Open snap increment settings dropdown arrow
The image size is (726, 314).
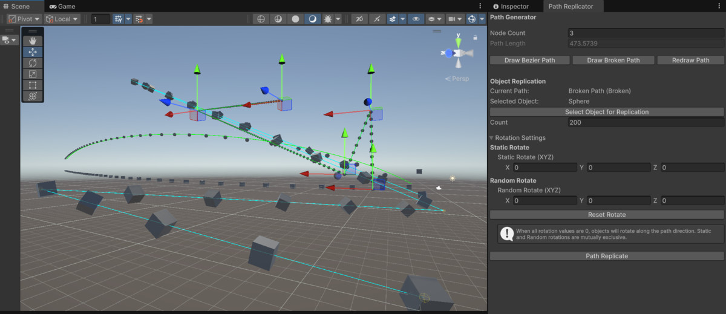click(x=149, y=19)
